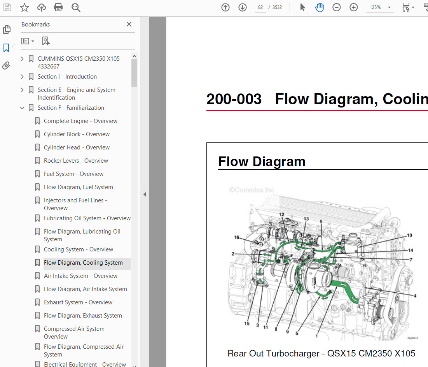This screenshot has width=428, height=367.
Task: Open the zoom level dropdown
Action: 389,7
